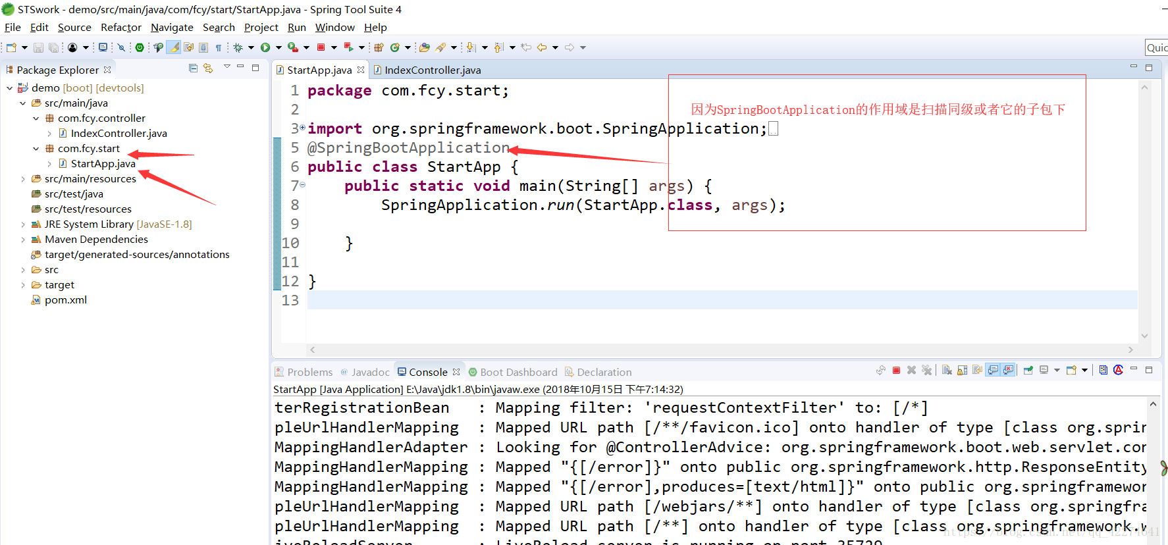Click the New file wizard icon
The width and height of the screenshot is (1168, 545).
pyautogui.click(x=11, y=47)
